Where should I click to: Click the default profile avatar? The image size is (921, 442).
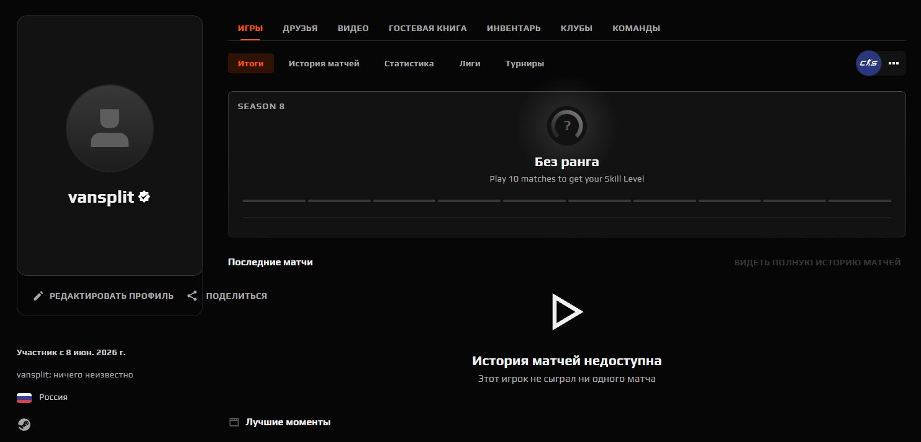pos(110,128)
